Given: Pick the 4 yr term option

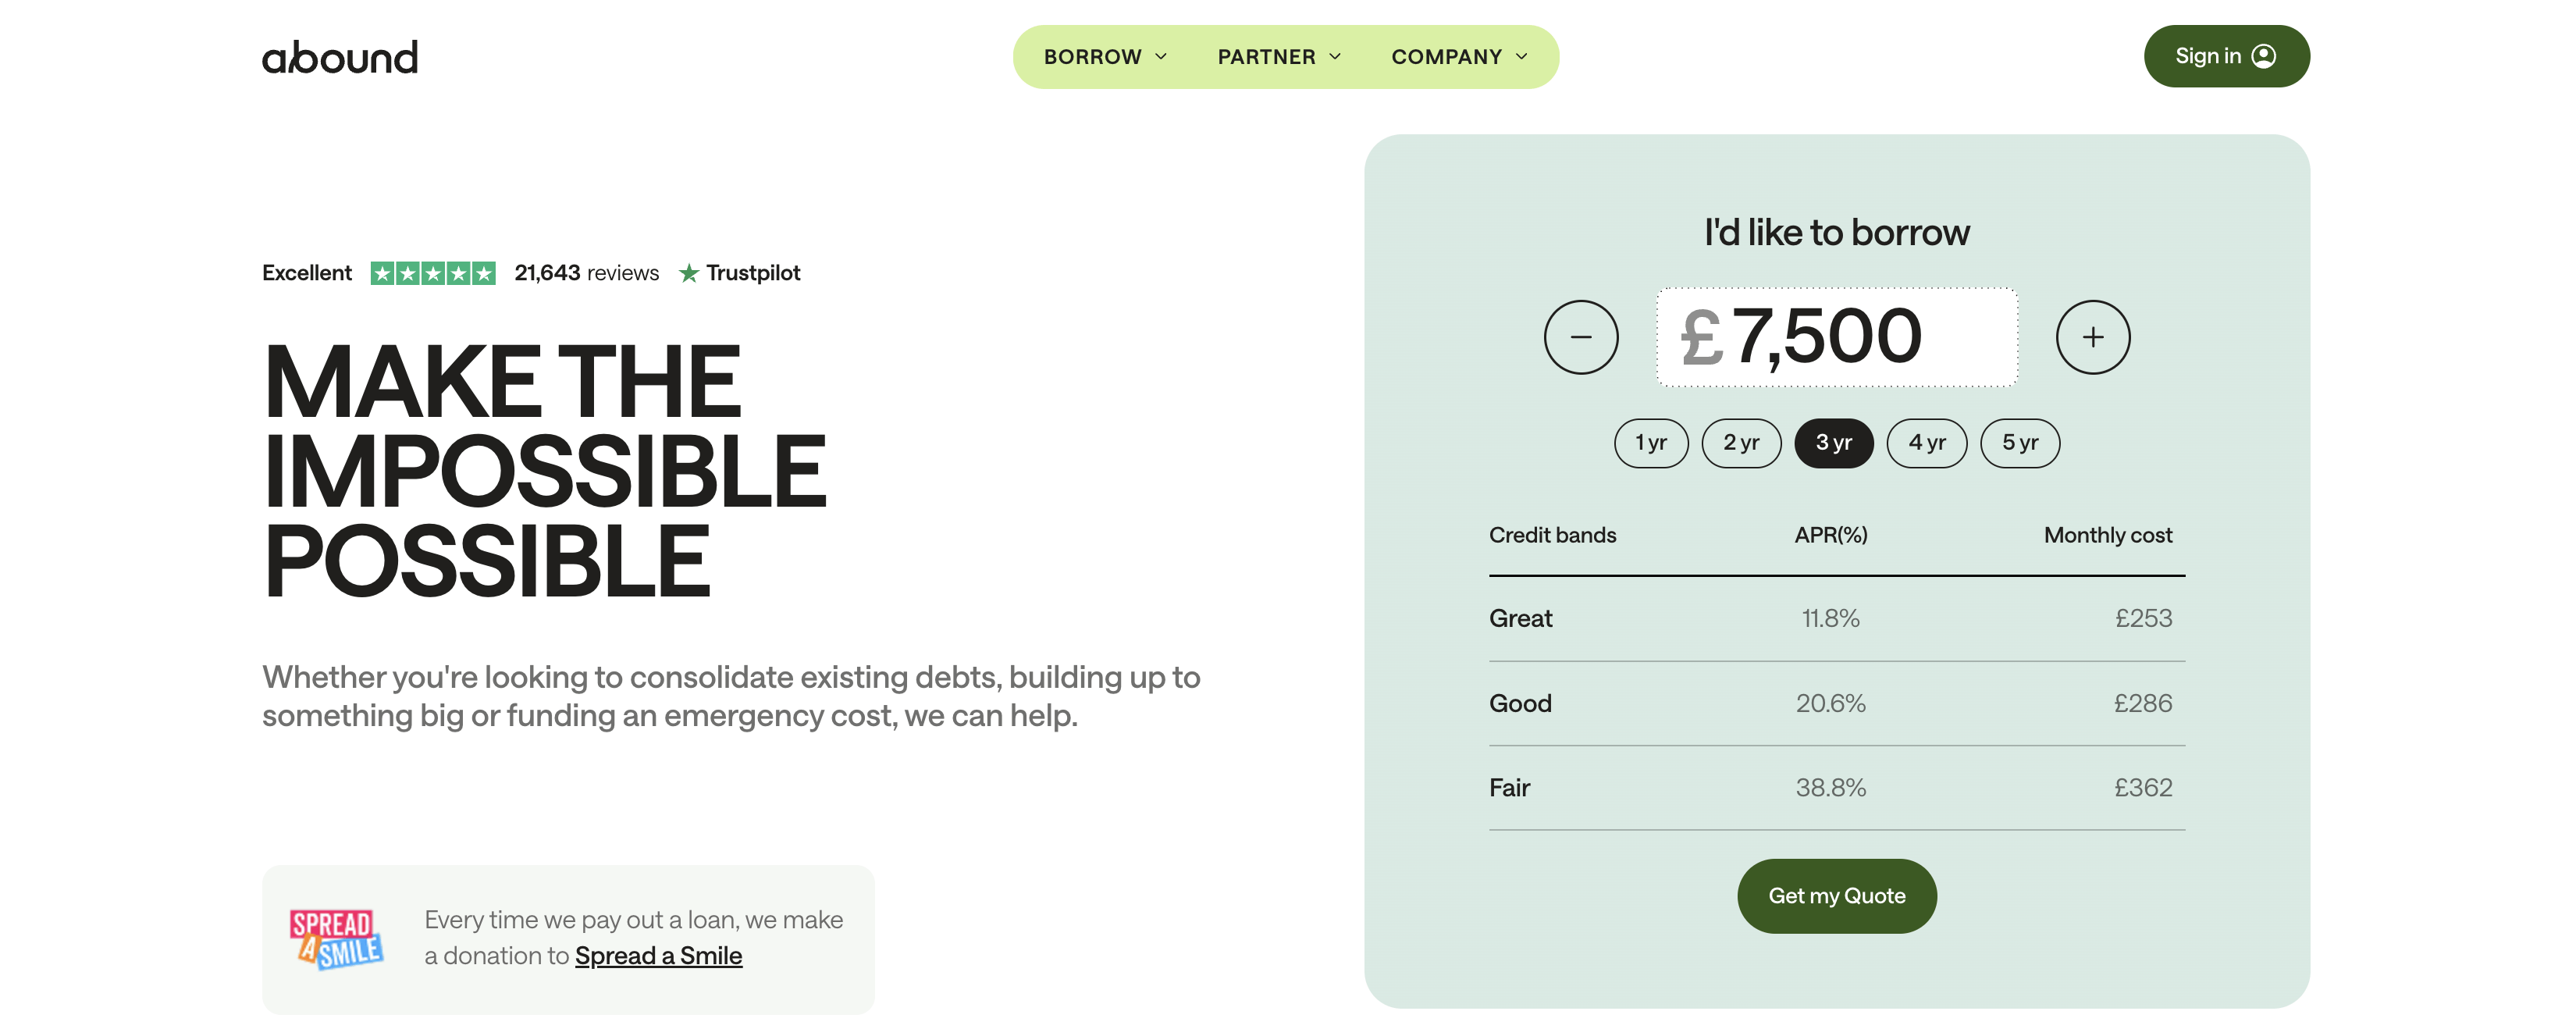Looking at the screenshot, I should tap(1926, 443).
